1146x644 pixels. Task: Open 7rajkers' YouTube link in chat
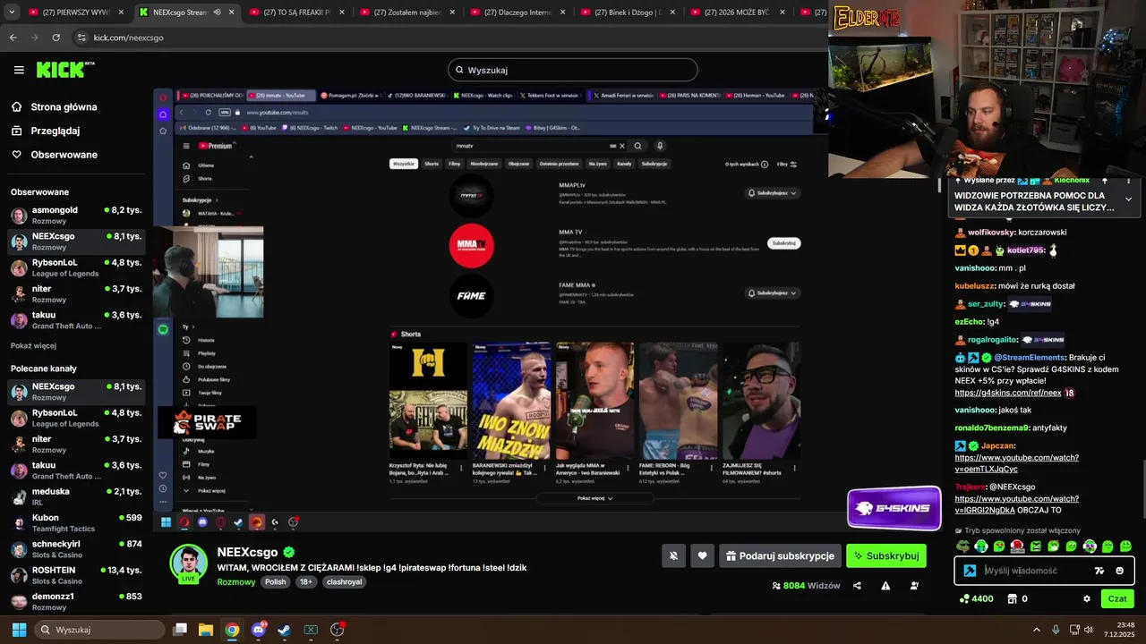1016,504
